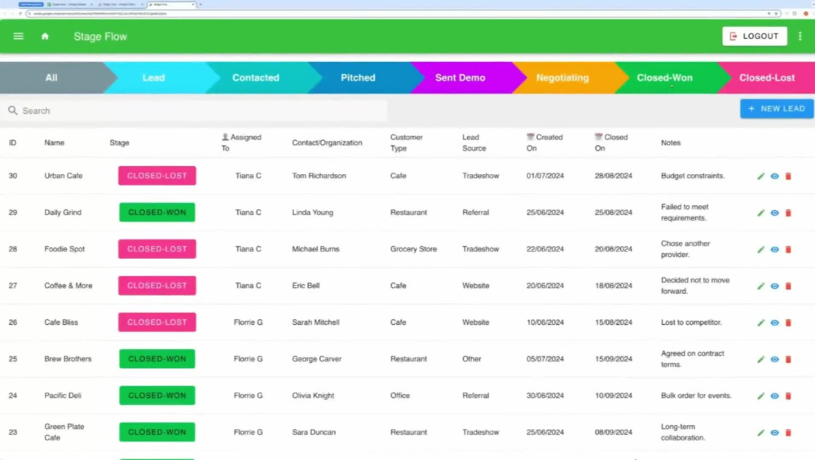Edit the Coffee & More lead
815x460 pixels.
[x=761, y=286]
